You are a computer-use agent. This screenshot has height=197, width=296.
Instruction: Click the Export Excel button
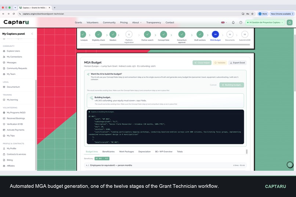(238, 63)
